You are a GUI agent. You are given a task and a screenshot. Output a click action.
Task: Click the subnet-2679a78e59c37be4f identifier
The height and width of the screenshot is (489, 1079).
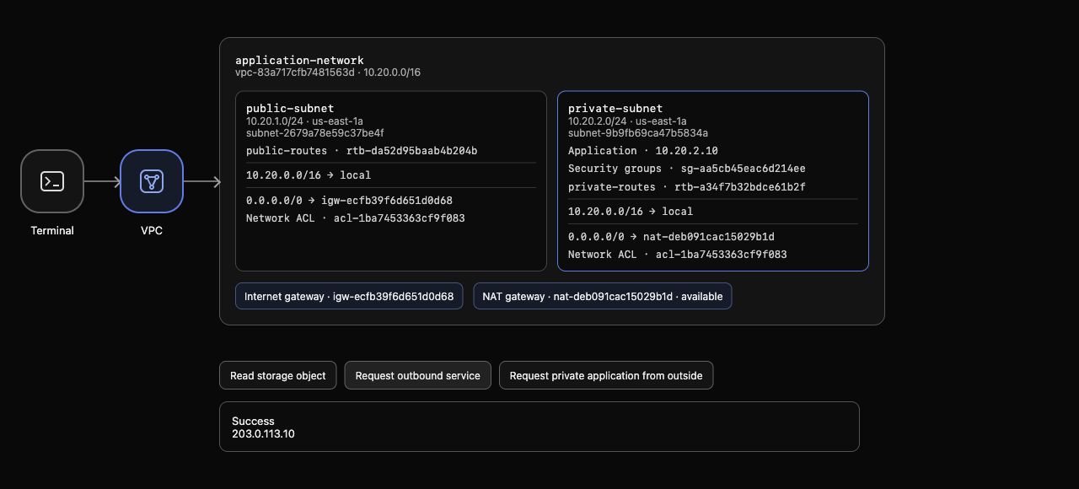tap(315, 133)
